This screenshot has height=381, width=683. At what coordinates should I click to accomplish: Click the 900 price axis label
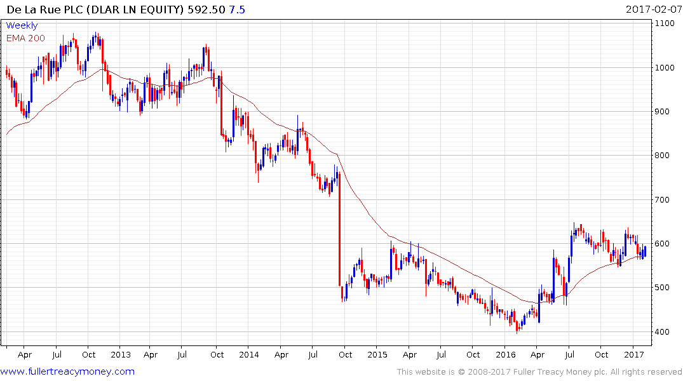[662, 112]
